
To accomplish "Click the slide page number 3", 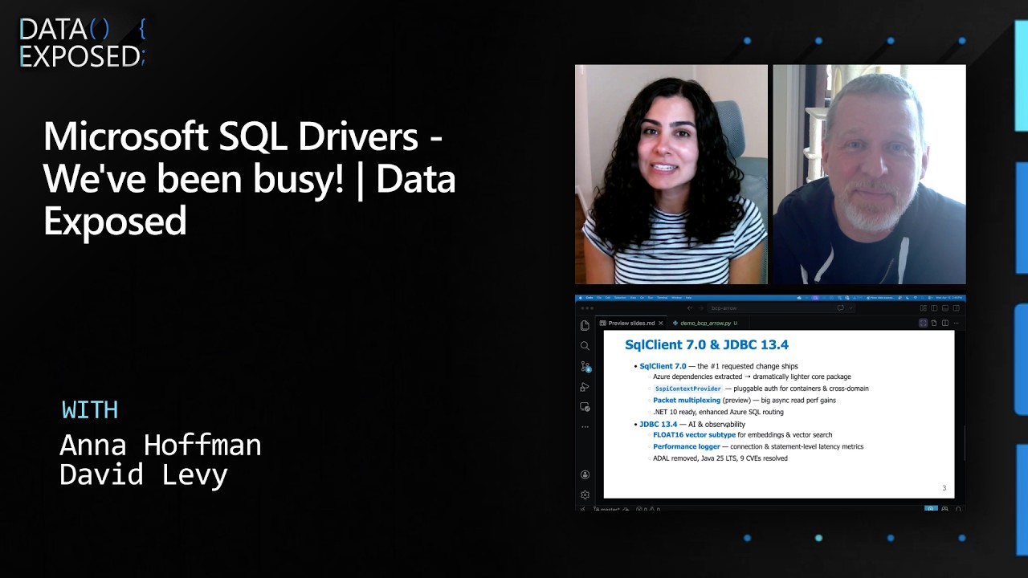I will coord(944,488).
